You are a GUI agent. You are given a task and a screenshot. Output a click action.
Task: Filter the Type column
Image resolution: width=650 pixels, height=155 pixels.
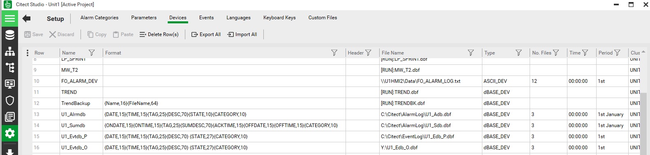(519, 53)
